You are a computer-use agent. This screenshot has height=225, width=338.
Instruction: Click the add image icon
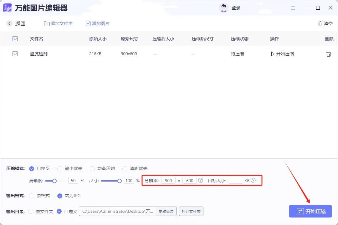coord(88,24)
